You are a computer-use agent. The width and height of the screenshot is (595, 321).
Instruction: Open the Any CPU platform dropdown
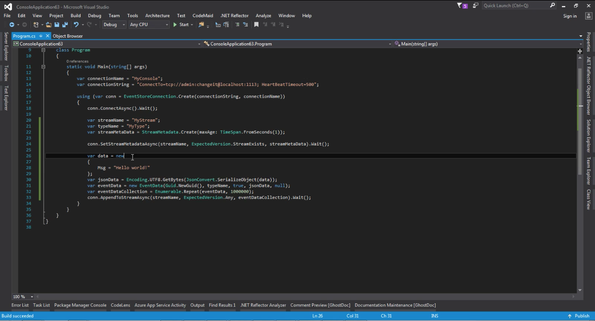pyautogui.click(x=149, y=25)
